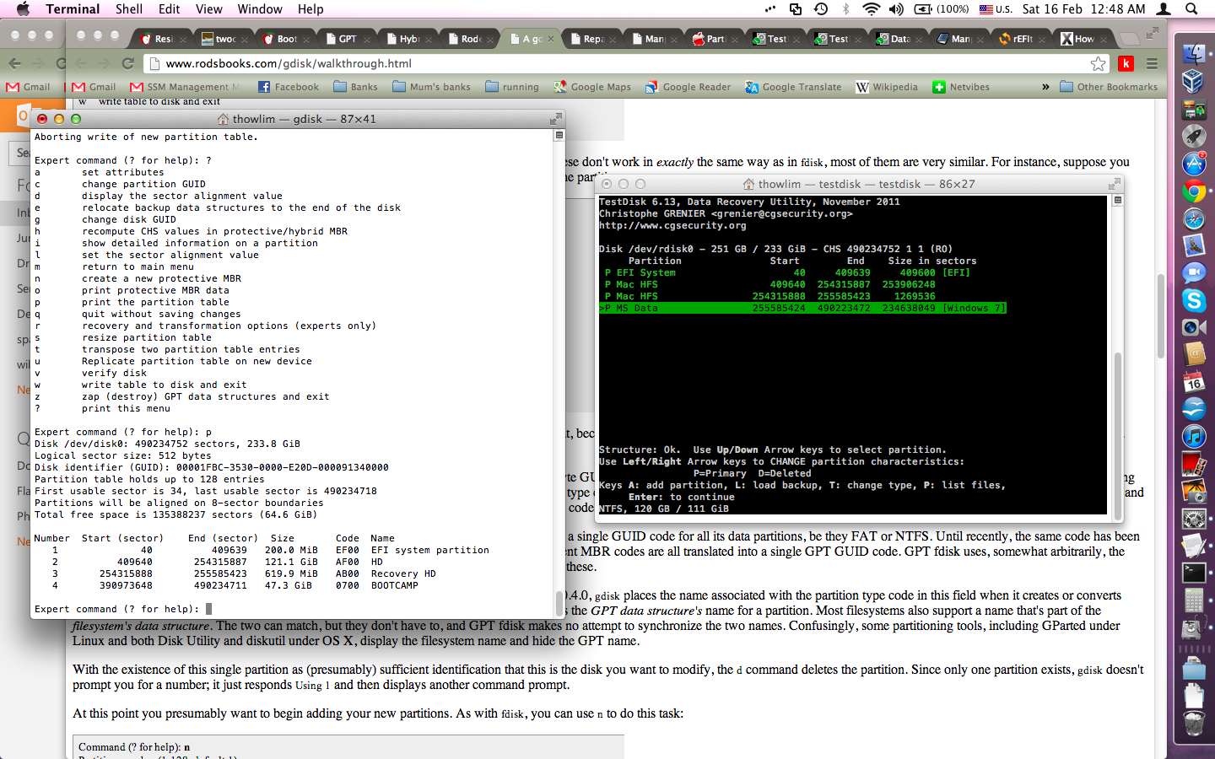Open the volume control in menu bar
Screen dimensions: 1215x759
(x=896, y=9)
